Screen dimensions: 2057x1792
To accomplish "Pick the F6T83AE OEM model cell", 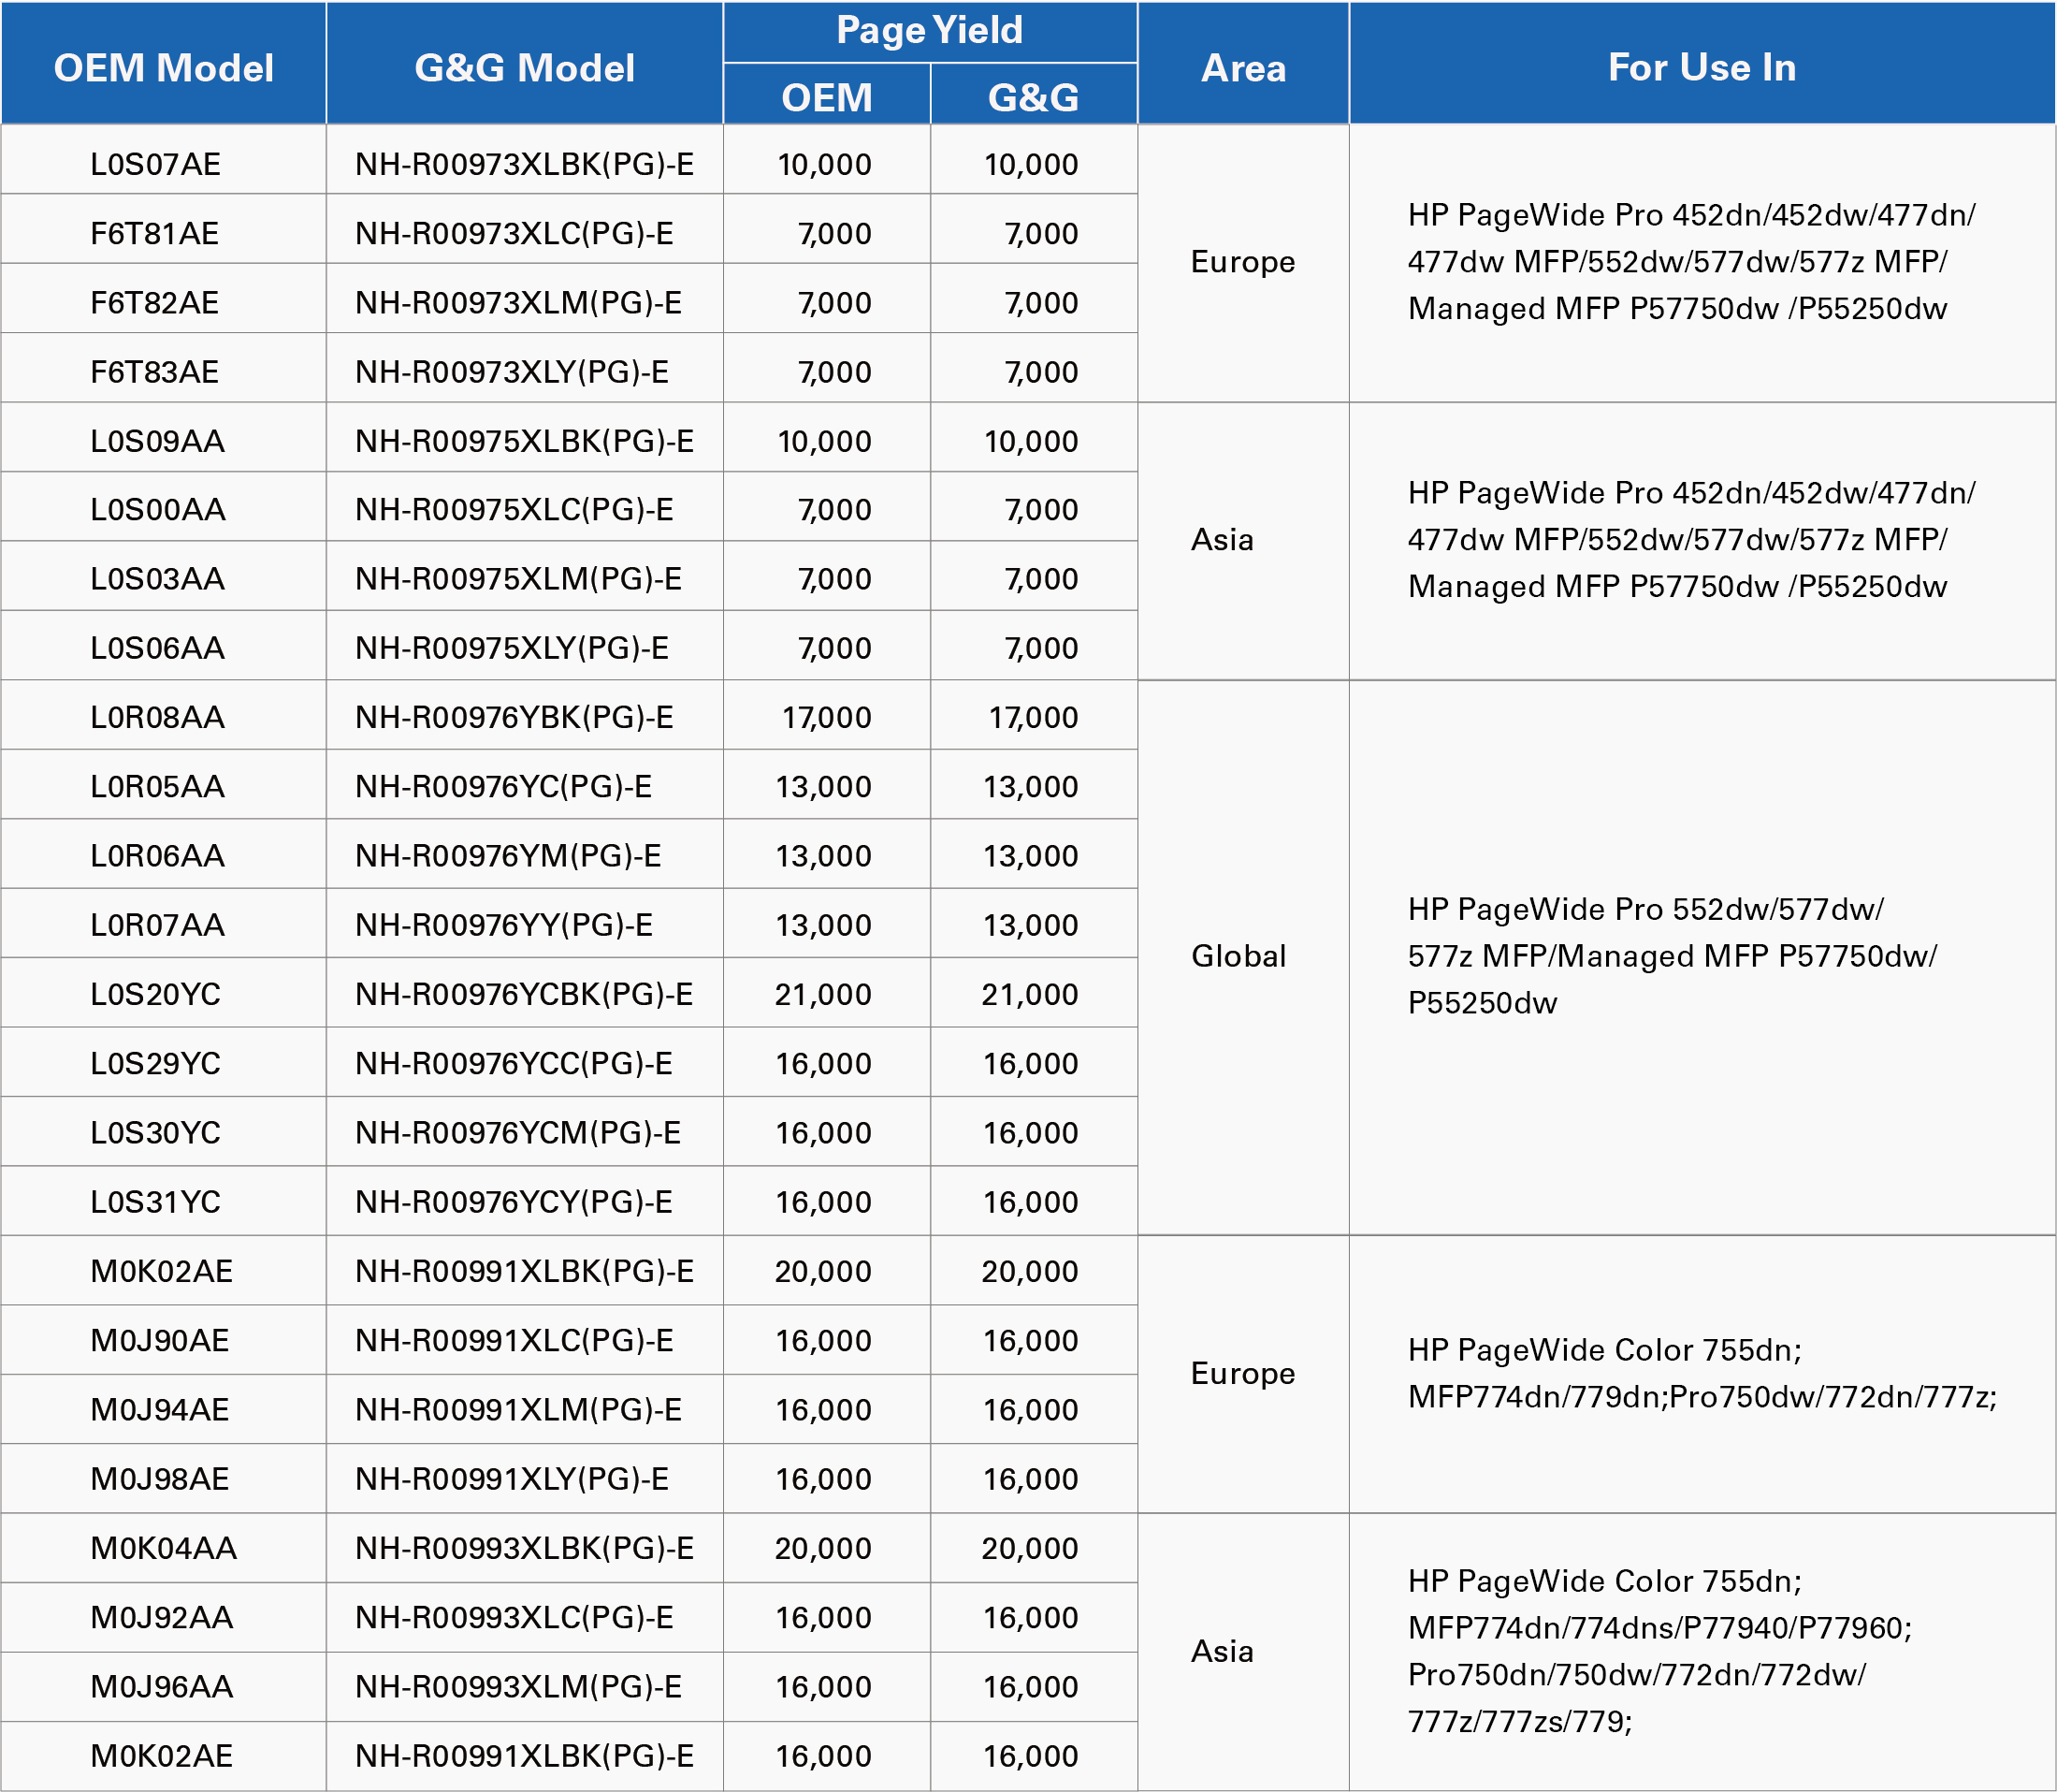I will (x=163, y=367).
